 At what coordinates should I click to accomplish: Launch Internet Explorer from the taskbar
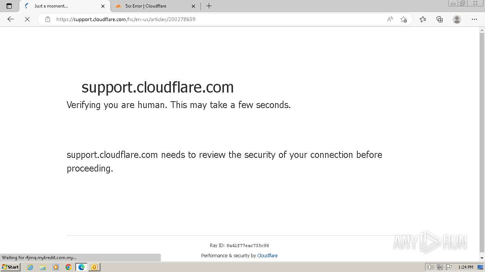point(30,267)
